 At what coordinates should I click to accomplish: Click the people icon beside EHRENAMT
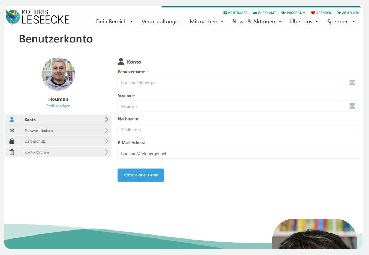(255, 13)
